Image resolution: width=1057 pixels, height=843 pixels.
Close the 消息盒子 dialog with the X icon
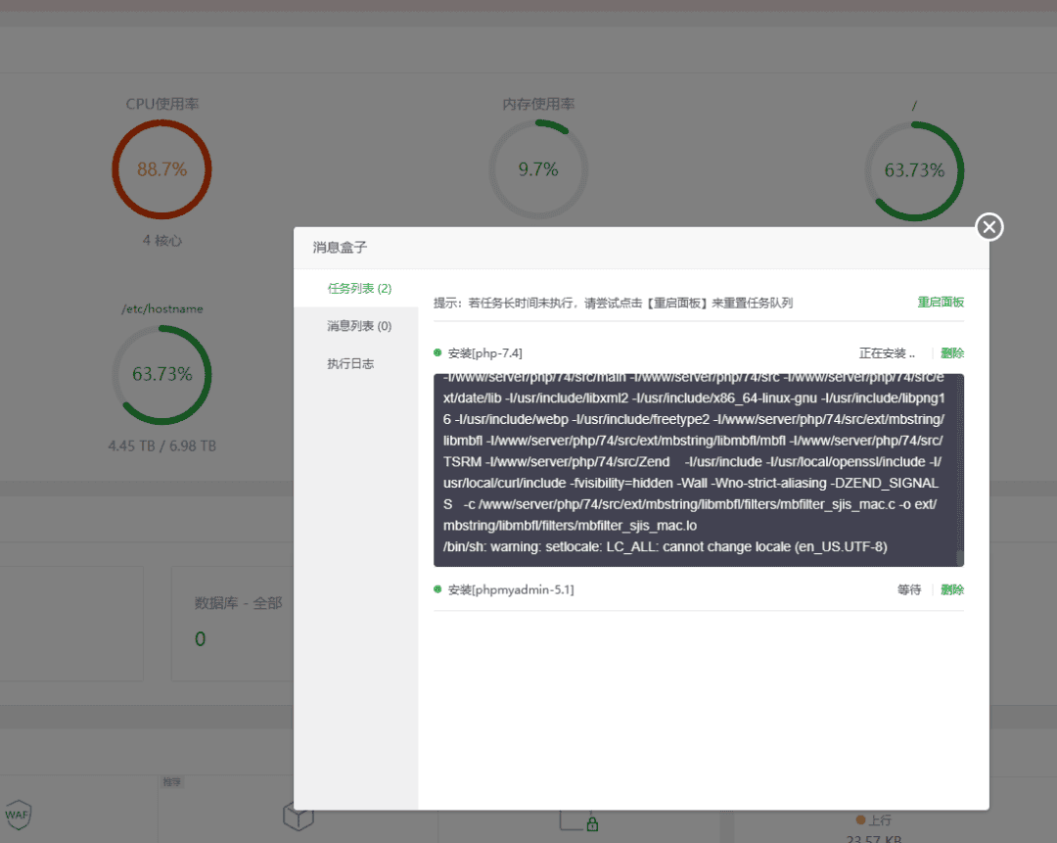(x=989, y=227)
